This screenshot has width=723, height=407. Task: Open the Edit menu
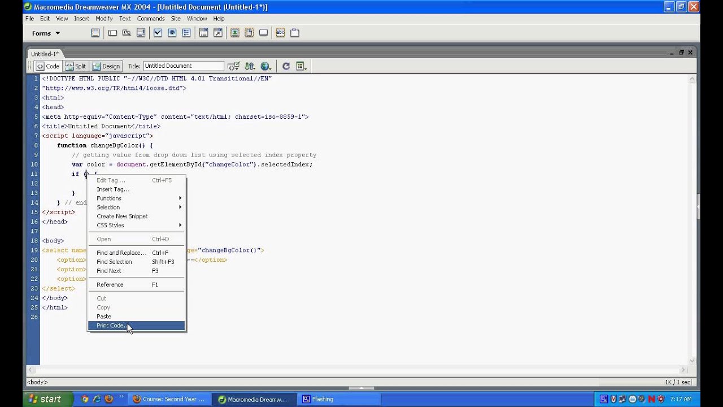45,19
